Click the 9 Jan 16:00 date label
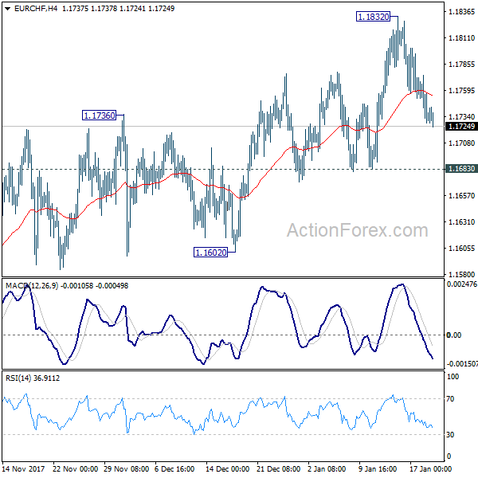Viewport: 478px width, 478px height. point(378,469)
